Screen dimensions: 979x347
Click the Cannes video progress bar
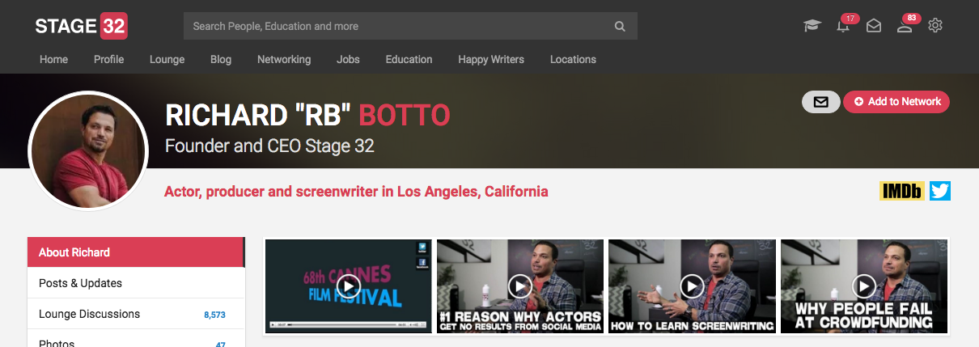[341, 325]
